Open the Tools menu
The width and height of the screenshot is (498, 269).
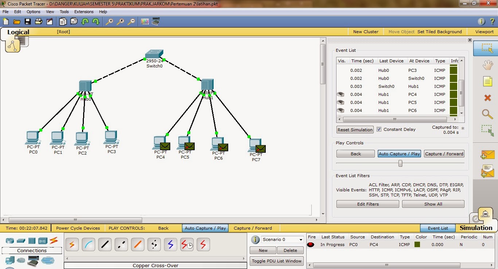[64, 12]
